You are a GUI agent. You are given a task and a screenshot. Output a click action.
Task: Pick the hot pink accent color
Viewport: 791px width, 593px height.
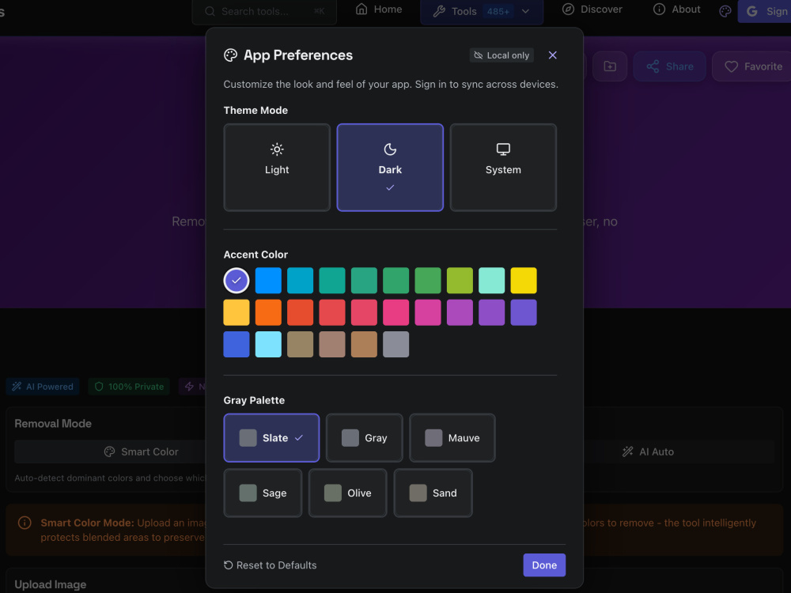click(396, 312)
